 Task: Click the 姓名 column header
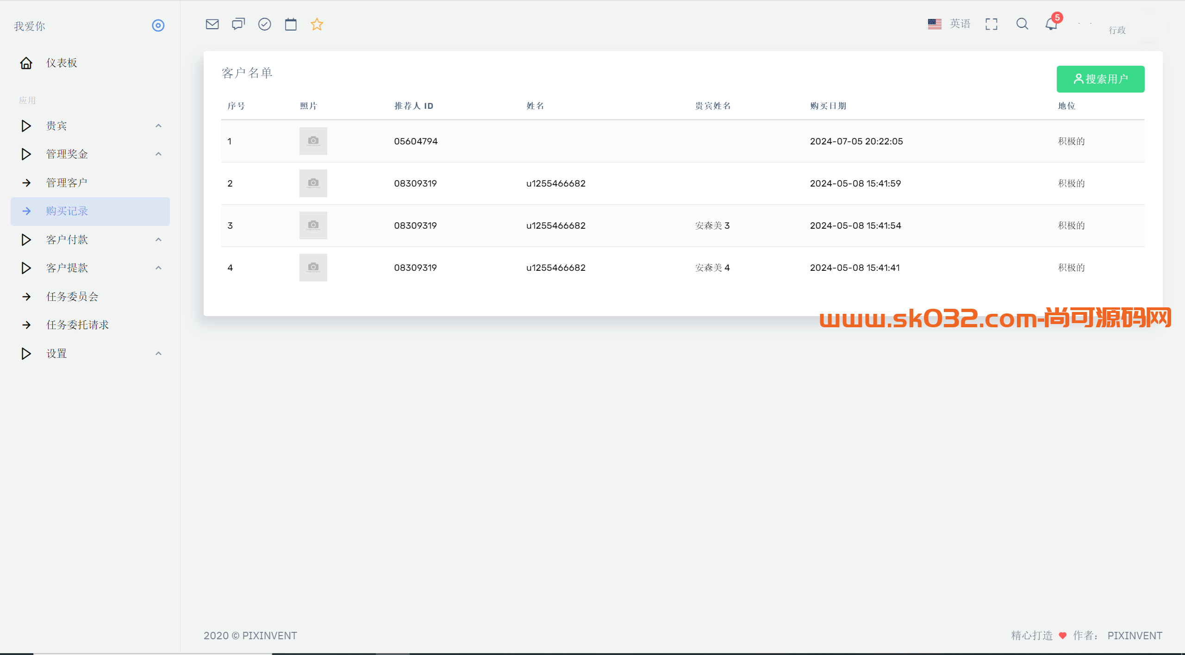coord(535,106)
